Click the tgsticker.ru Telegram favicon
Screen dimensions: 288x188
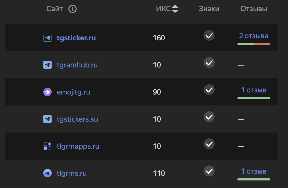point(47,38)
